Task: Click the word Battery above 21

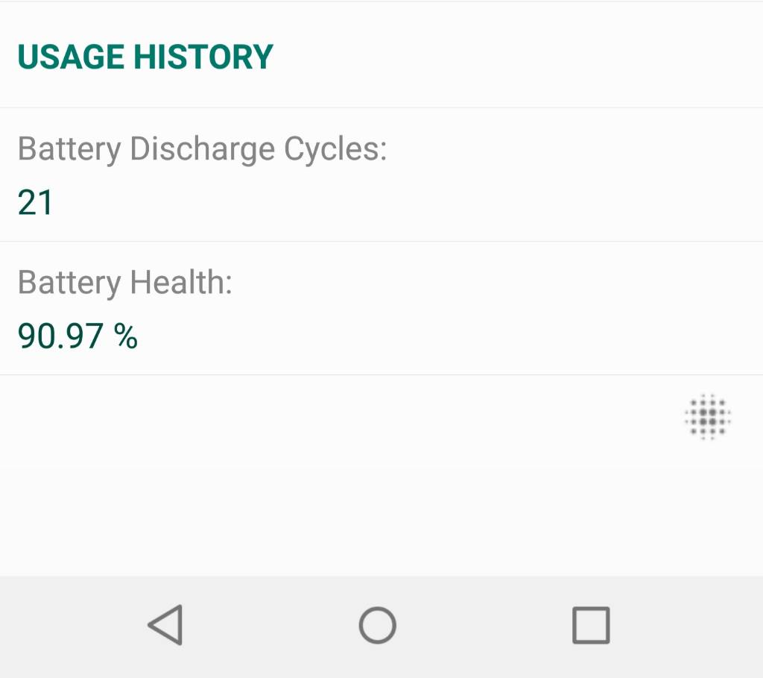Action: point(69,148)
